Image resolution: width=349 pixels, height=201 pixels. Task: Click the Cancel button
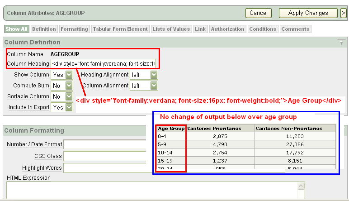(259, 13)
